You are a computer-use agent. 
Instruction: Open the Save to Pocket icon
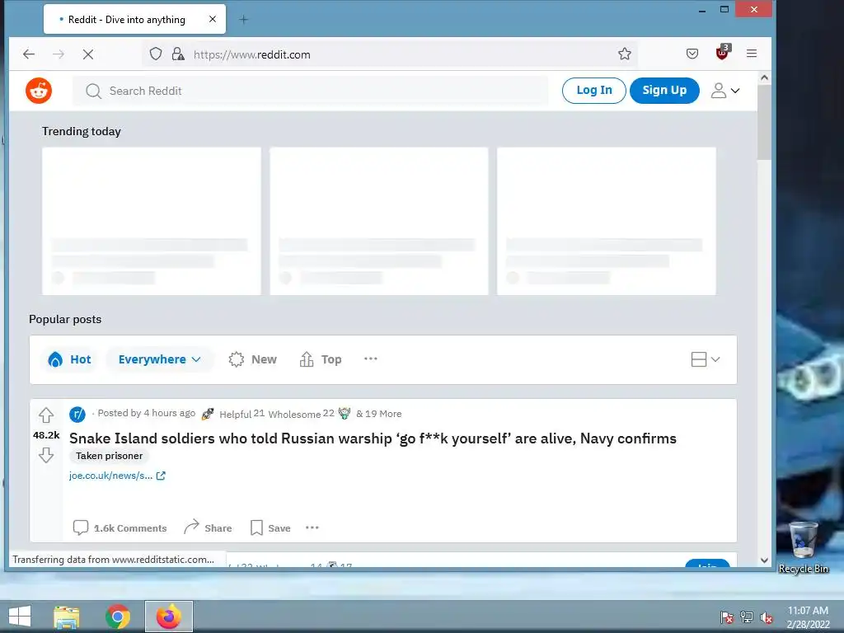(692, 54)
